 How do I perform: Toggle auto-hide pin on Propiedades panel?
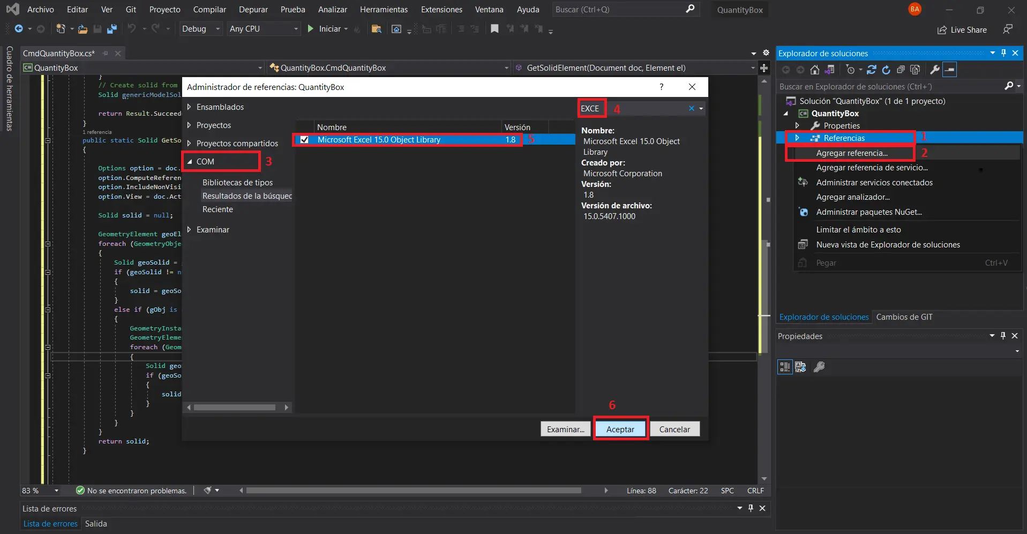coord(1003,336)
